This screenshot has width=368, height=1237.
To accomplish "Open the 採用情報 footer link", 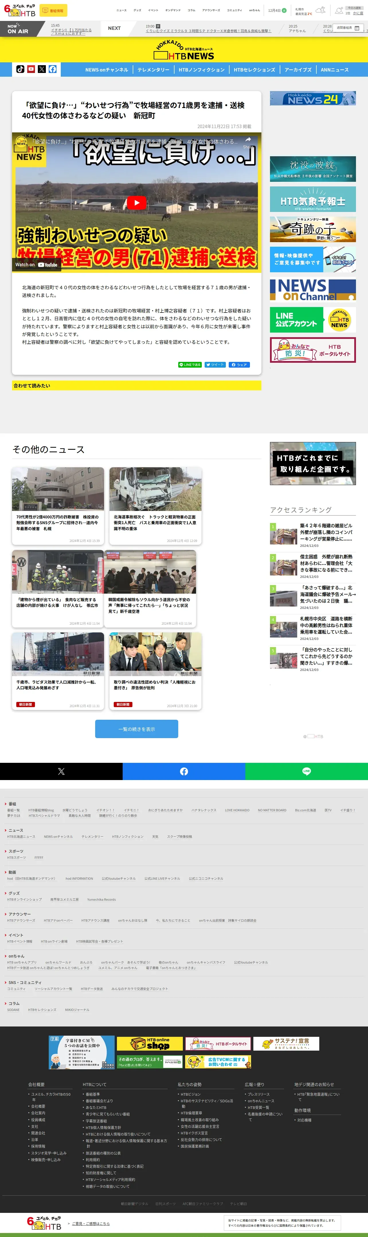I will click(38, 1146).
